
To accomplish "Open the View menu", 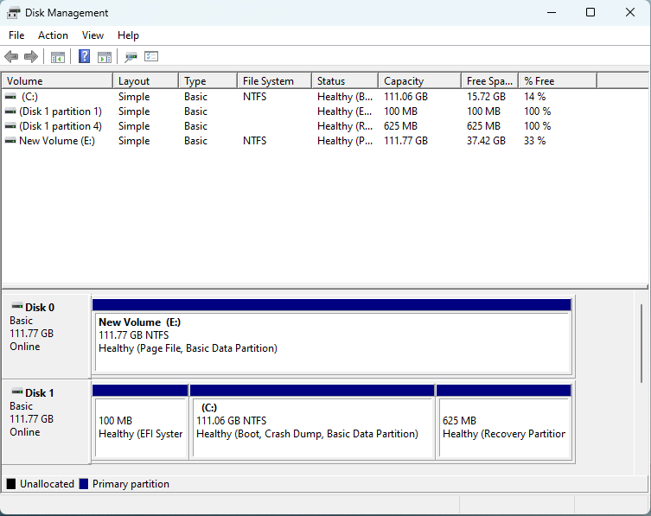I will pyautogui.click(x=93, y=35).
